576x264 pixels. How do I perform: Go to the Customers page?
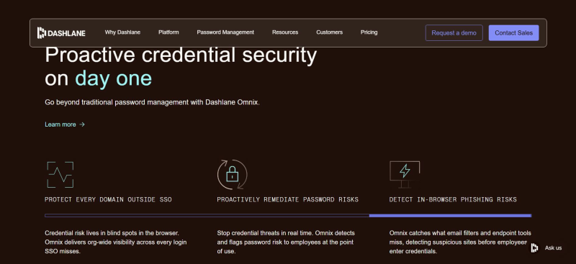pyautogui.click(x=329, y=32)
